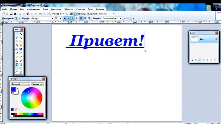Image resolution: width=221 pixels, height=124 pixels.
Task: Click the Zoom out toolbar icon
Action: click(x=49, y=14)
